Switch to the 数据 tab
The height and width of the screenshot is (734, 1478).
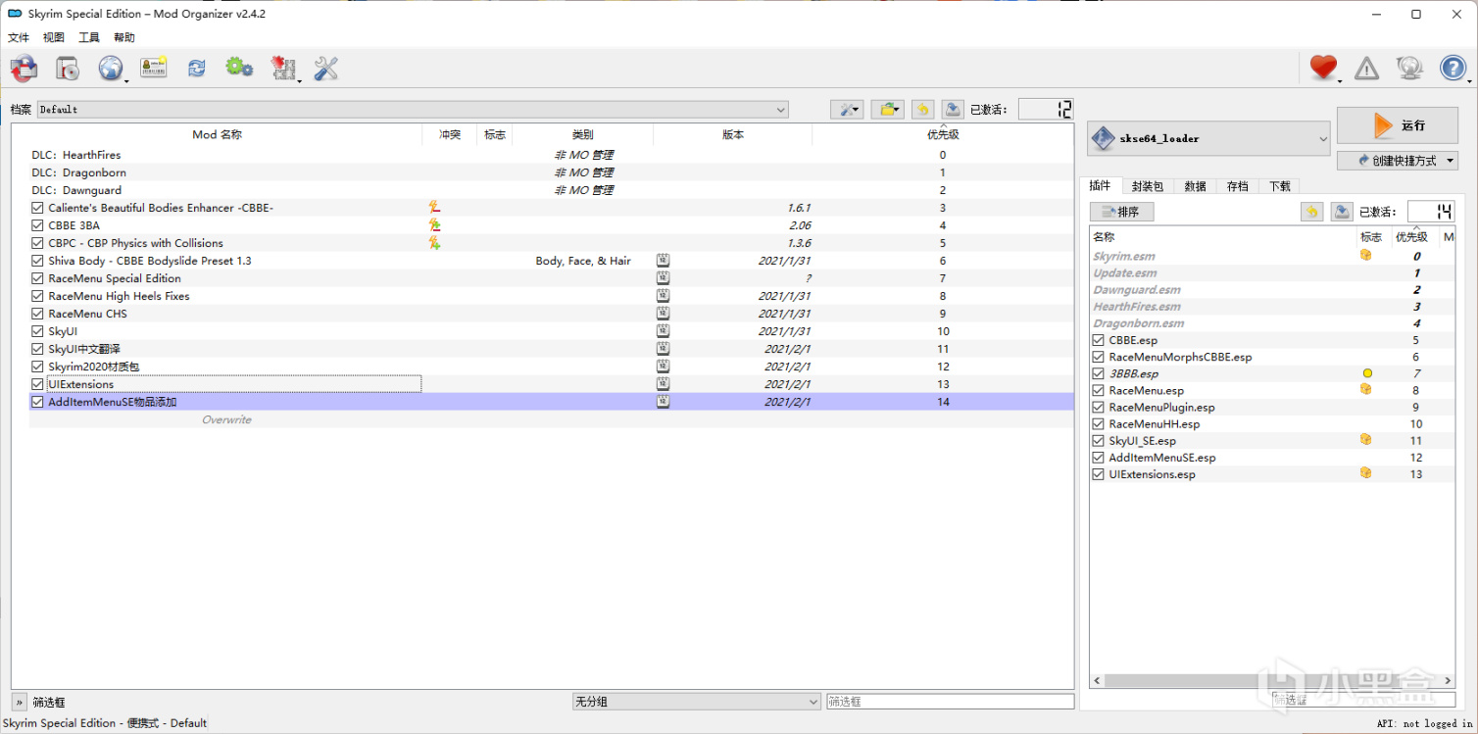tap(1195, 186)
